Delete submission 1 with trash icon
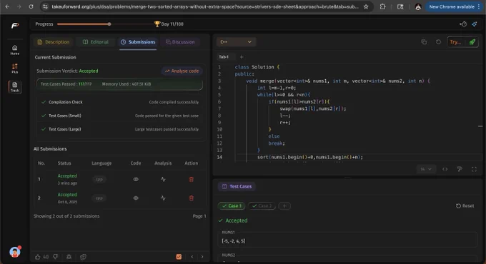The image size is (486, 264). point(192,179)
